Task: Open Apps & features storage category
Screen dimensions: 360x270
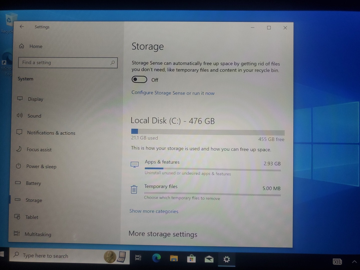Action: point(205,167)
